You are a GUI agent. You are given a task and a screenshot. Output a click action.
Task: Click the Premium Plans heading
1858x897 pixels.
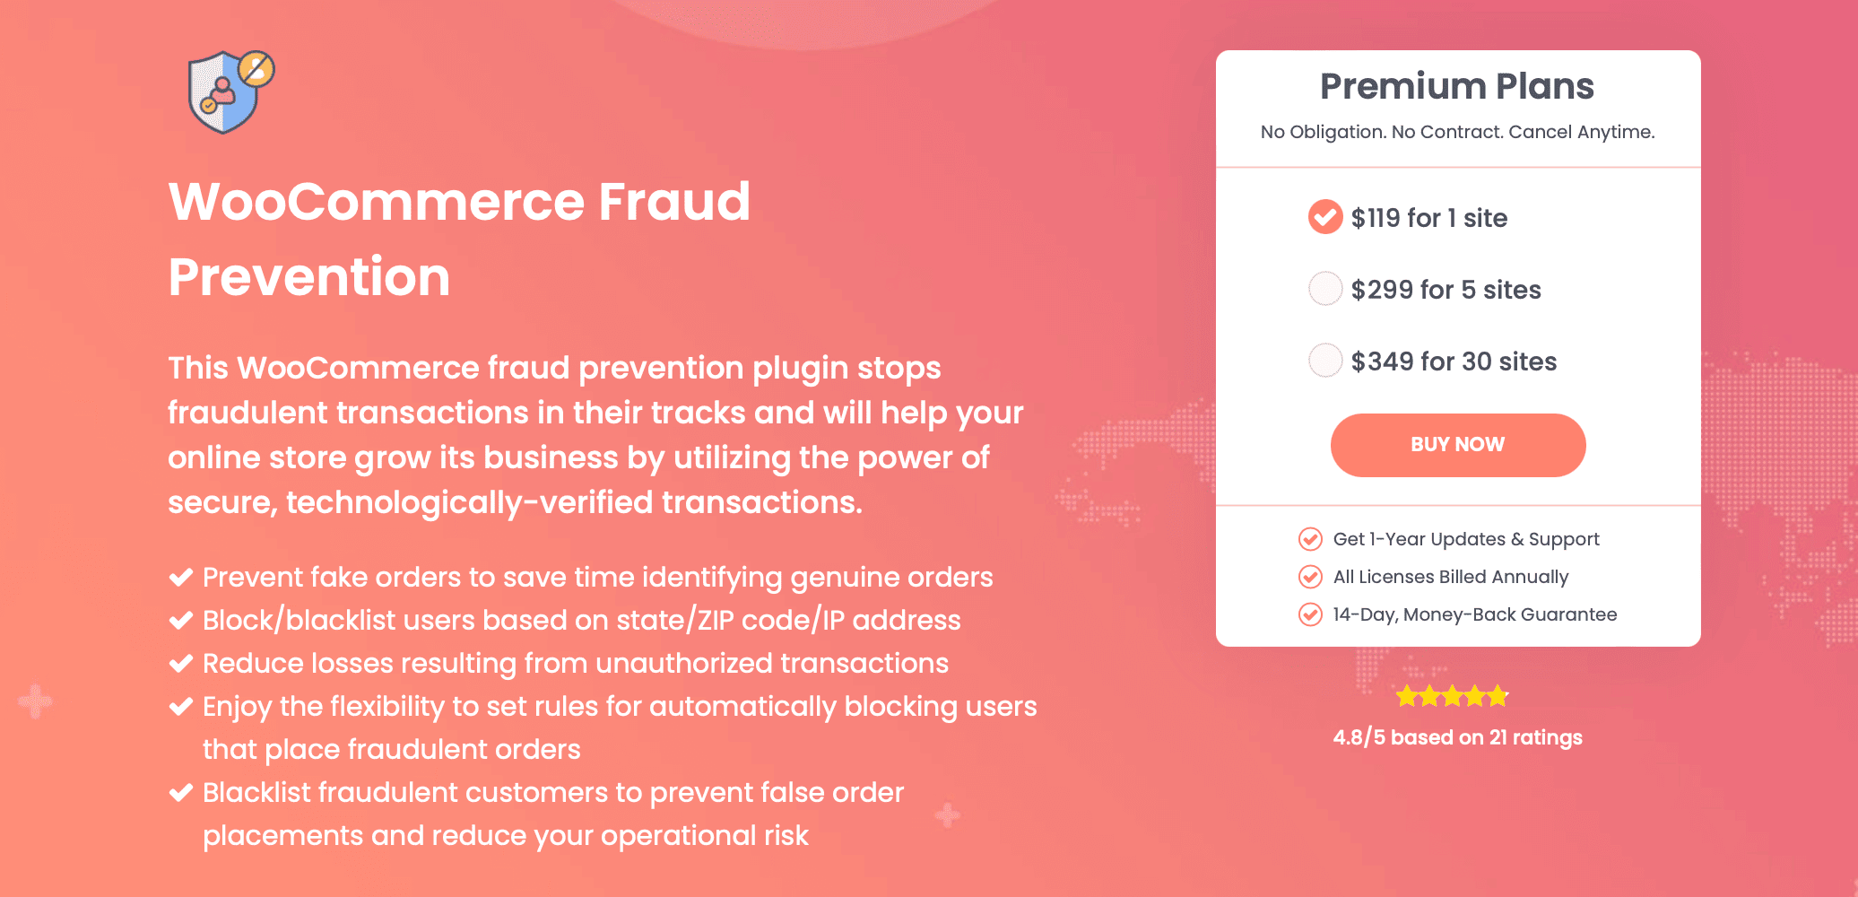pos(1457,86)
